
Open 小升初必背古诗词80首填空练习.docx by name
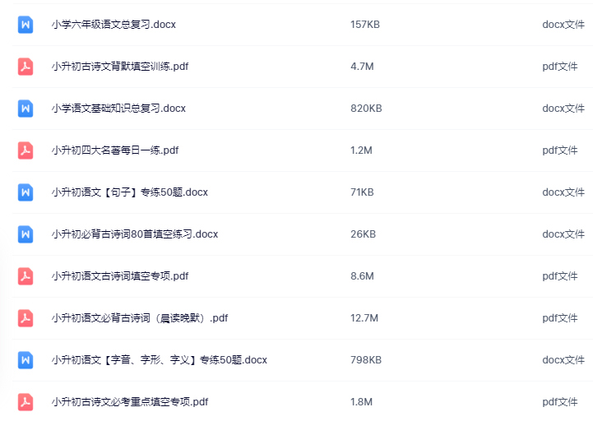point(134,234)
